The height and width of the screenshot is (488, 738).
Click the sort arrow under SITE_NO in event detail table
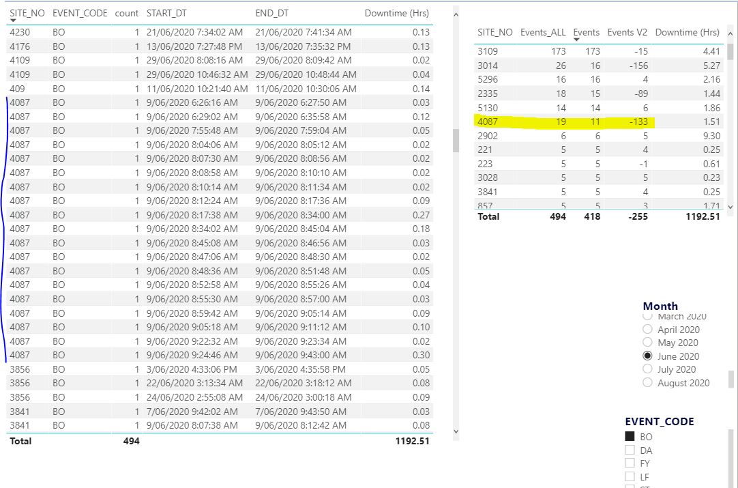[13, 20]
